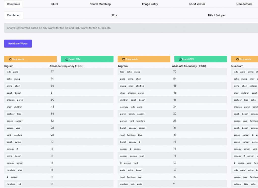The height and width of the screenshot is (188, 258).
Task: Click the copy icon in Trigram Copy words
Action: [123, 59]
